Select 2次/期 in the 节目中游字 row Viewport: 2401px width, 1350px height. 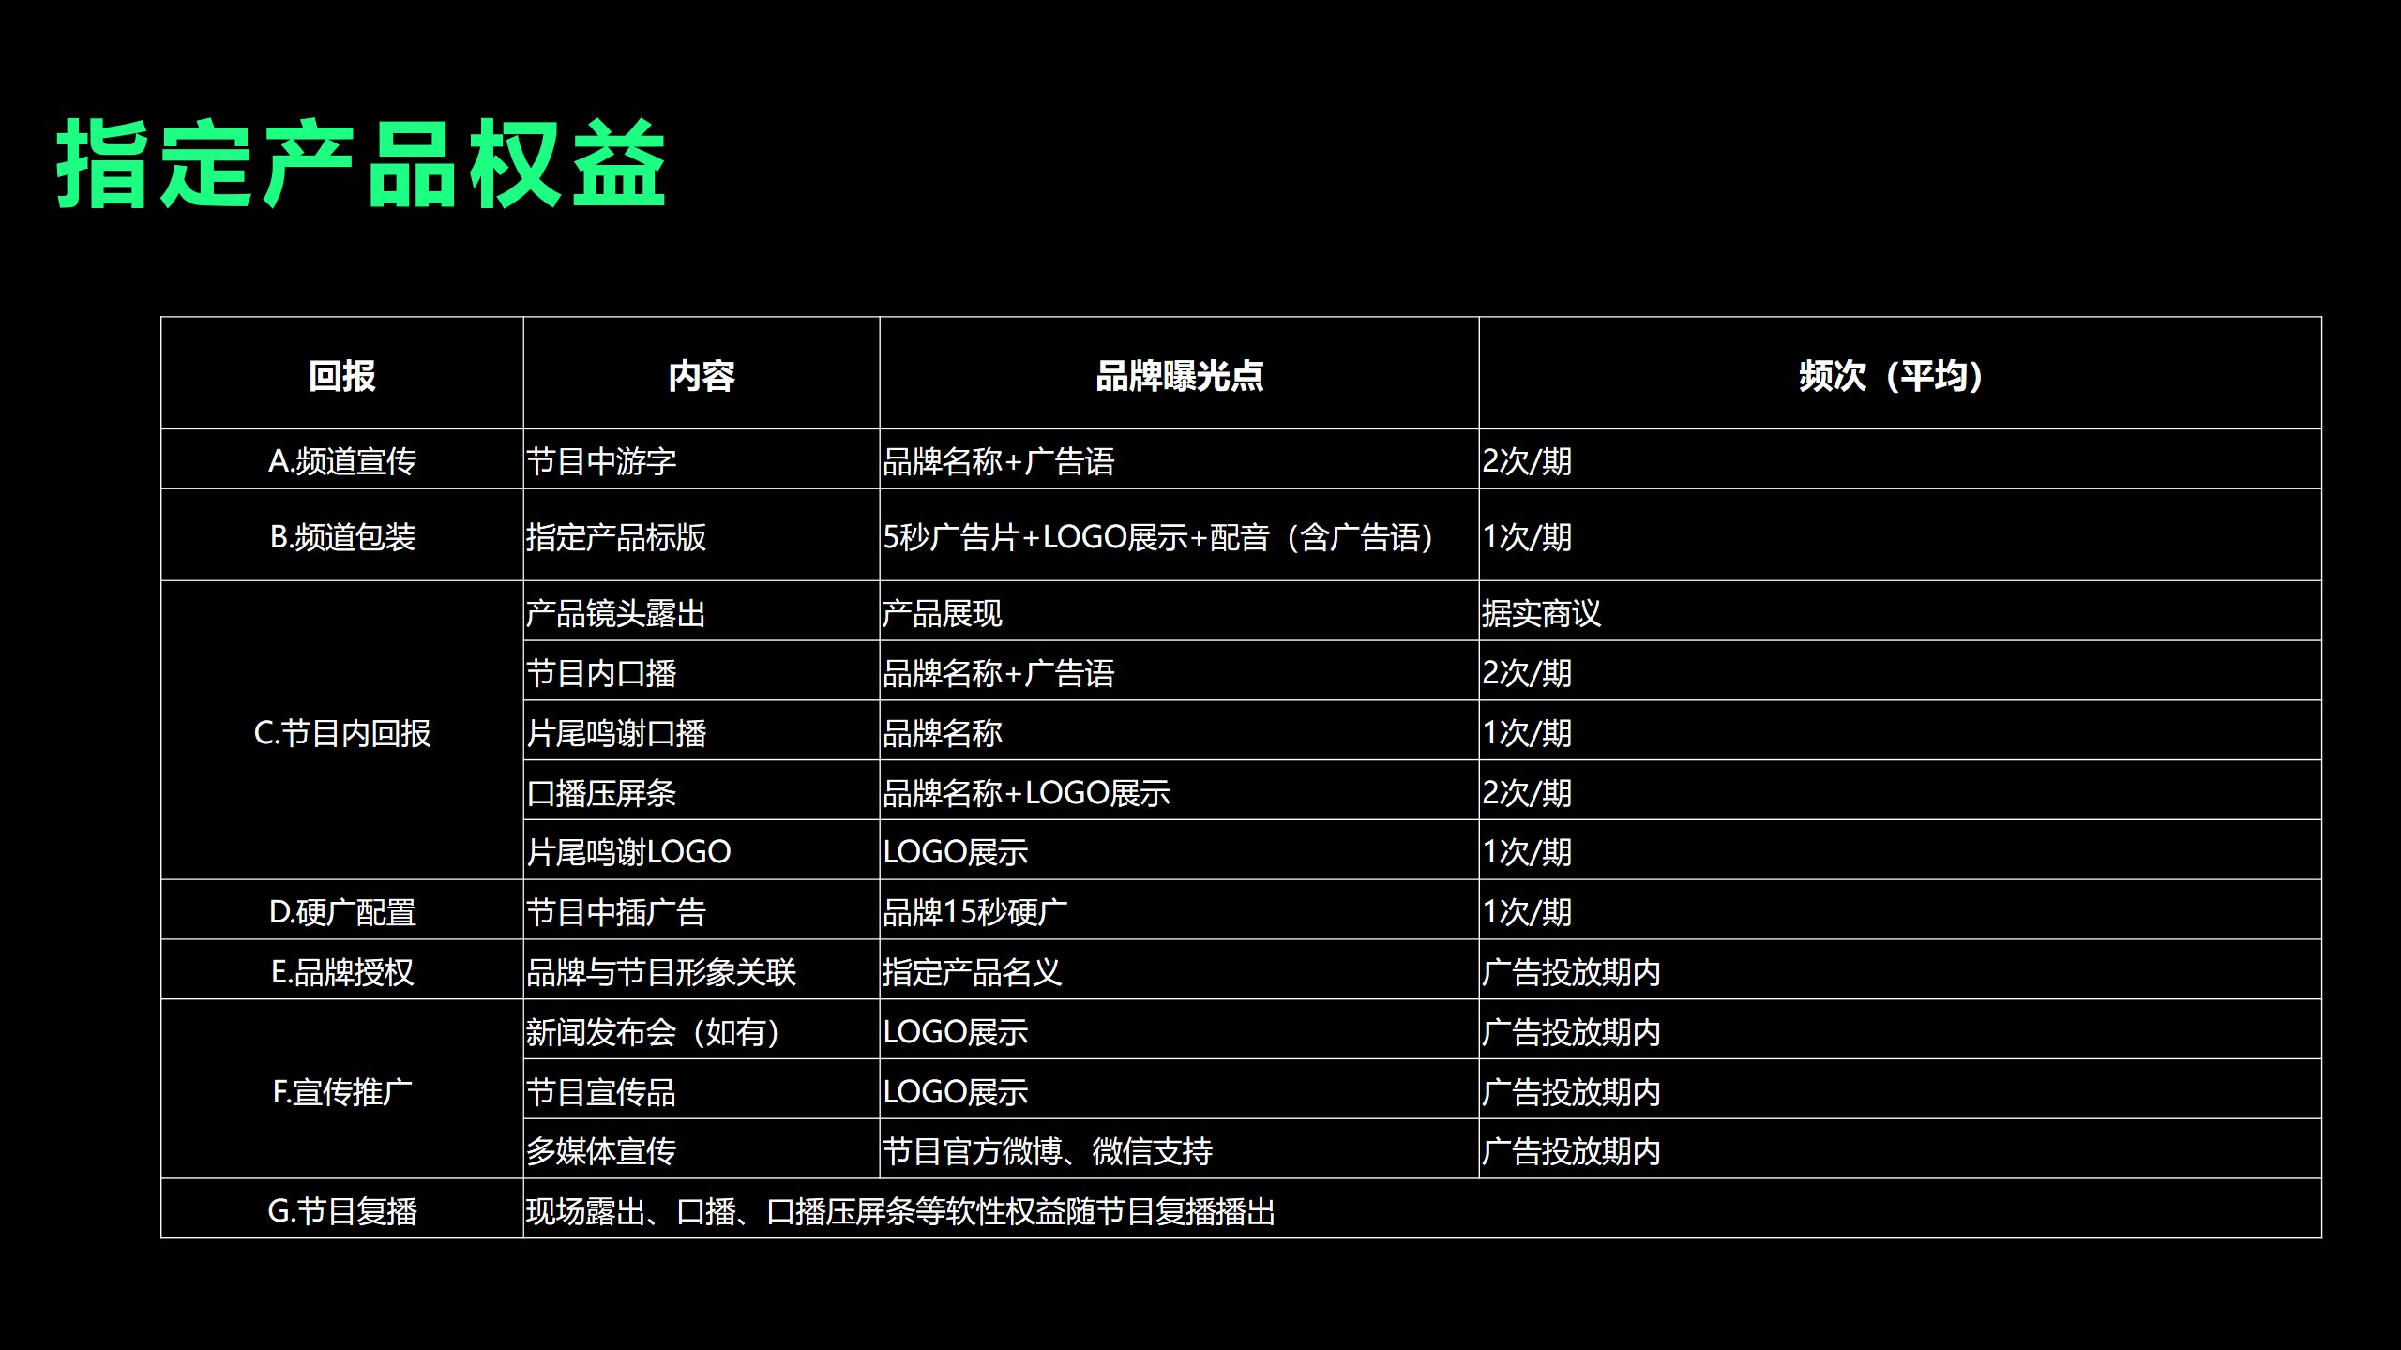point(1900,459)
